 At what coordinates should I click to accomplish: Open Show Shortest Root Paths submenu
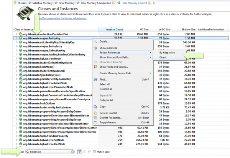pos(123,57)
